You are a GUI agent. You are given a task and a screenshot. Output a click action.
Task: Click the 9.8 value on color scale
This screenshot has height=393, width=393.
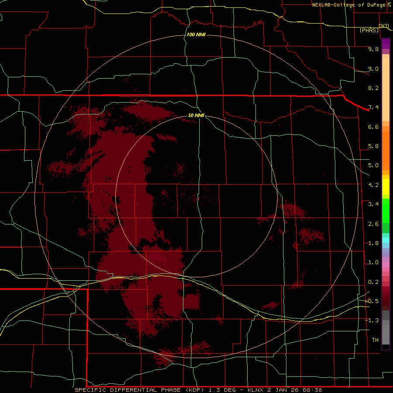pyautogui.click(x=373, y=49)
